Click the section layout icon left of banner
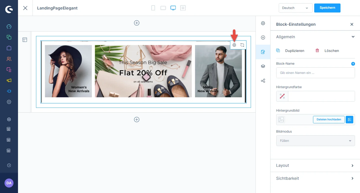Screen dimensions: 360x193 pos(25,40)
